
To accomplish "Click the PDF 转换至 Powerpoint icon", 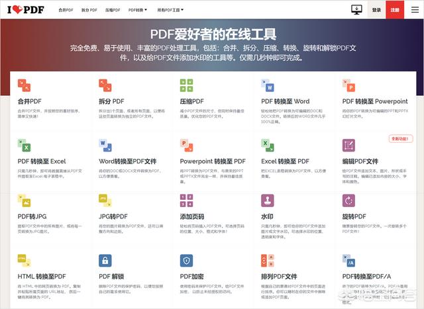I will pos(349,85).
